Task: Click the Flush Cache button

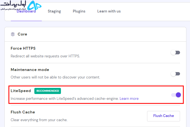Action: (x=163, y=116)
